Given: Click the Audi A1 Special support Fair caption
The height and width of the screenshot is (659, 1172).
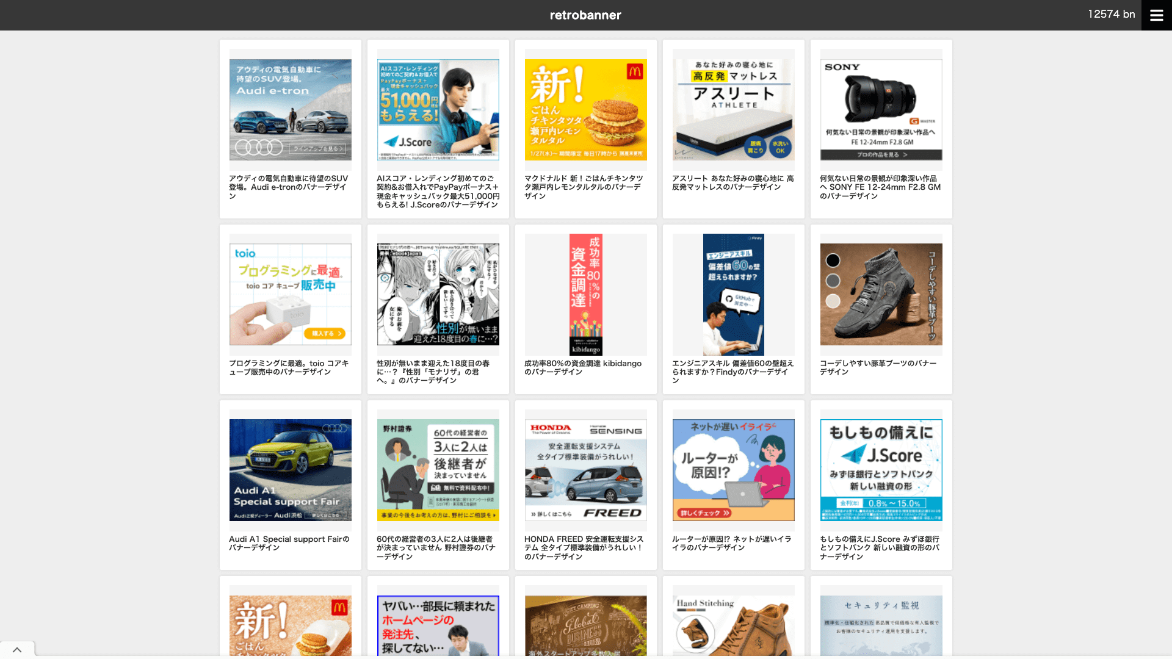Looking at the screenshot, I should (x=289, y=543).
